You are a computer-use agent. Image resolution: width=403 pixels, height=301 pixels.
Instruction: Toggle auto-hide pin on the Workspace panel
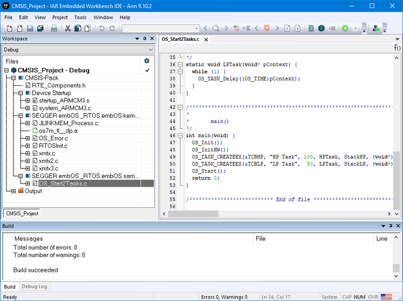pyautogui.click(x=144, y=38)
